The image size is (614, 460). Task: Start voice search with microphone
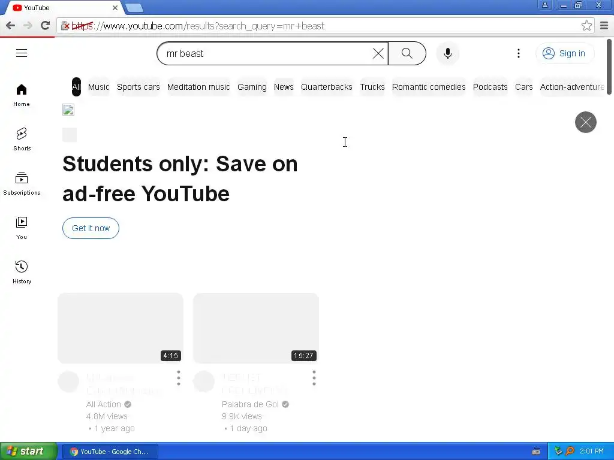click(x=447, y=53)
